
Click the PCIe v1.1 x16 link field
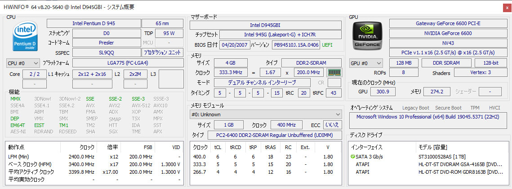448,53
